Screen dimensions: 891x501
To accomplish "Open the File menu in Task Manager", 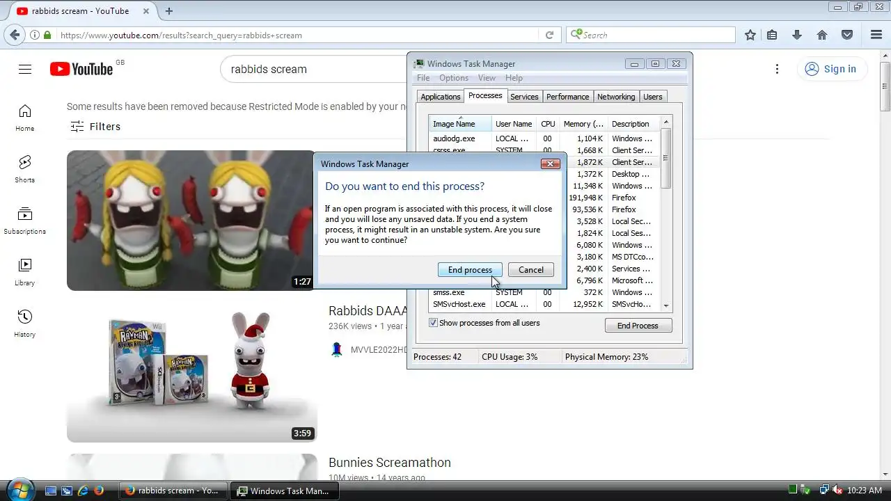I will (423, 78).
